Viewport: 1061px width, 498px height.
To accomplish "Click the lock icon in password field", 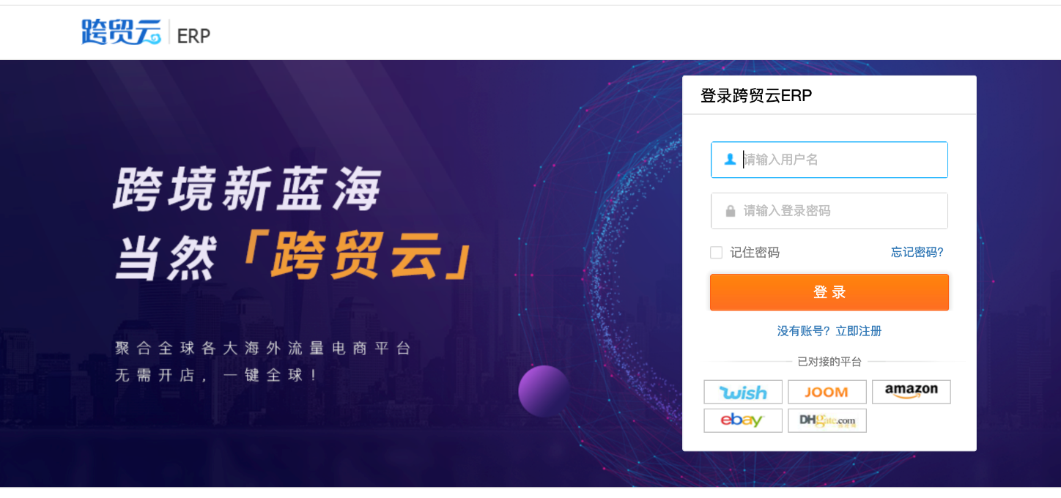I will pos(730,211).
